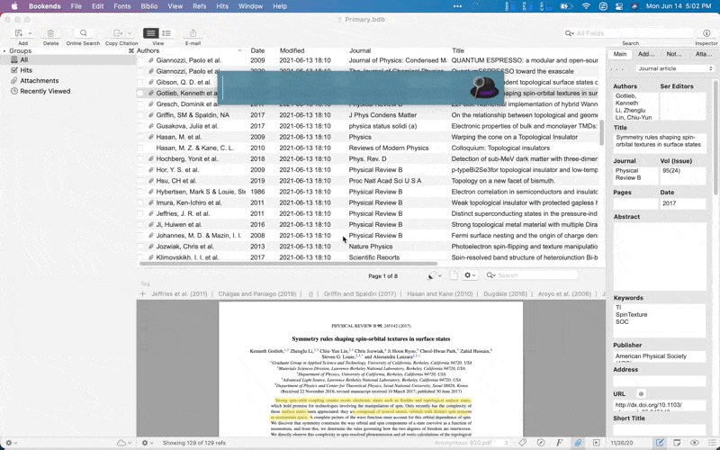Click the tag label icon in bottom bar
This screenshot has height=450, width=720.
click(x=523, y=443)
